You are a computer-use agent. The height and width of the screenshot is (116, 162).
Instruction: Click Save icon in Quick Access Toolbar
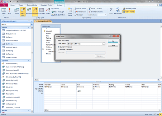coord(5,2)
